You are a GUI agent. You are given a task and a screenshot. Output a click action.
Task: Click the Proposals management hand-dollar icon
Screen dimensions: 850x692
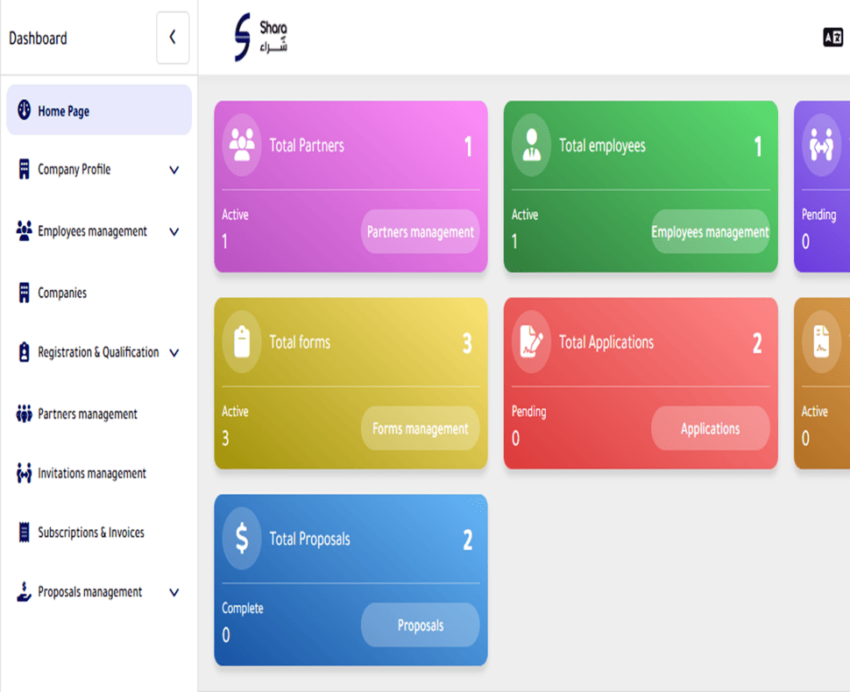coord(24,592)
